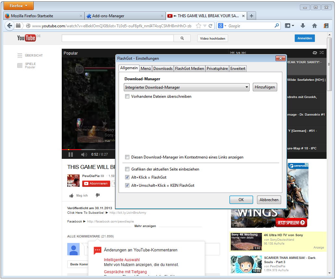Click the YouTube logo

(x=27, y=38)
